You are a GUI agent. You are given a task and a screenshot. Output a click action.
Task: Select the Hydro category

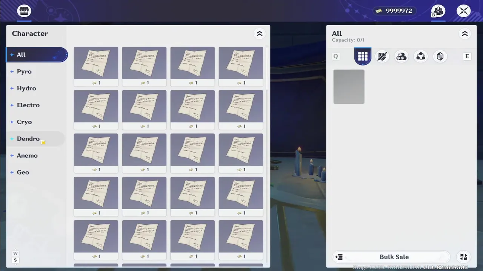click(37, 88)
